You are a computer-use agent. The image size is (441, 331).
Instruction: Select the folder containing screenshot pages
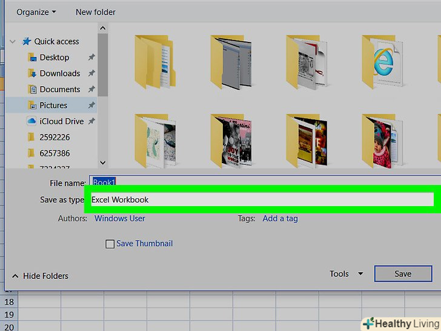231,62
